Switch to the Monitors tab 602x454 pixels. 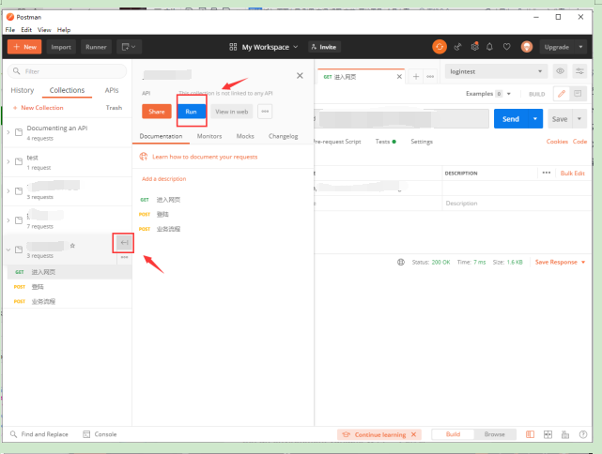[x=209, y=136]
